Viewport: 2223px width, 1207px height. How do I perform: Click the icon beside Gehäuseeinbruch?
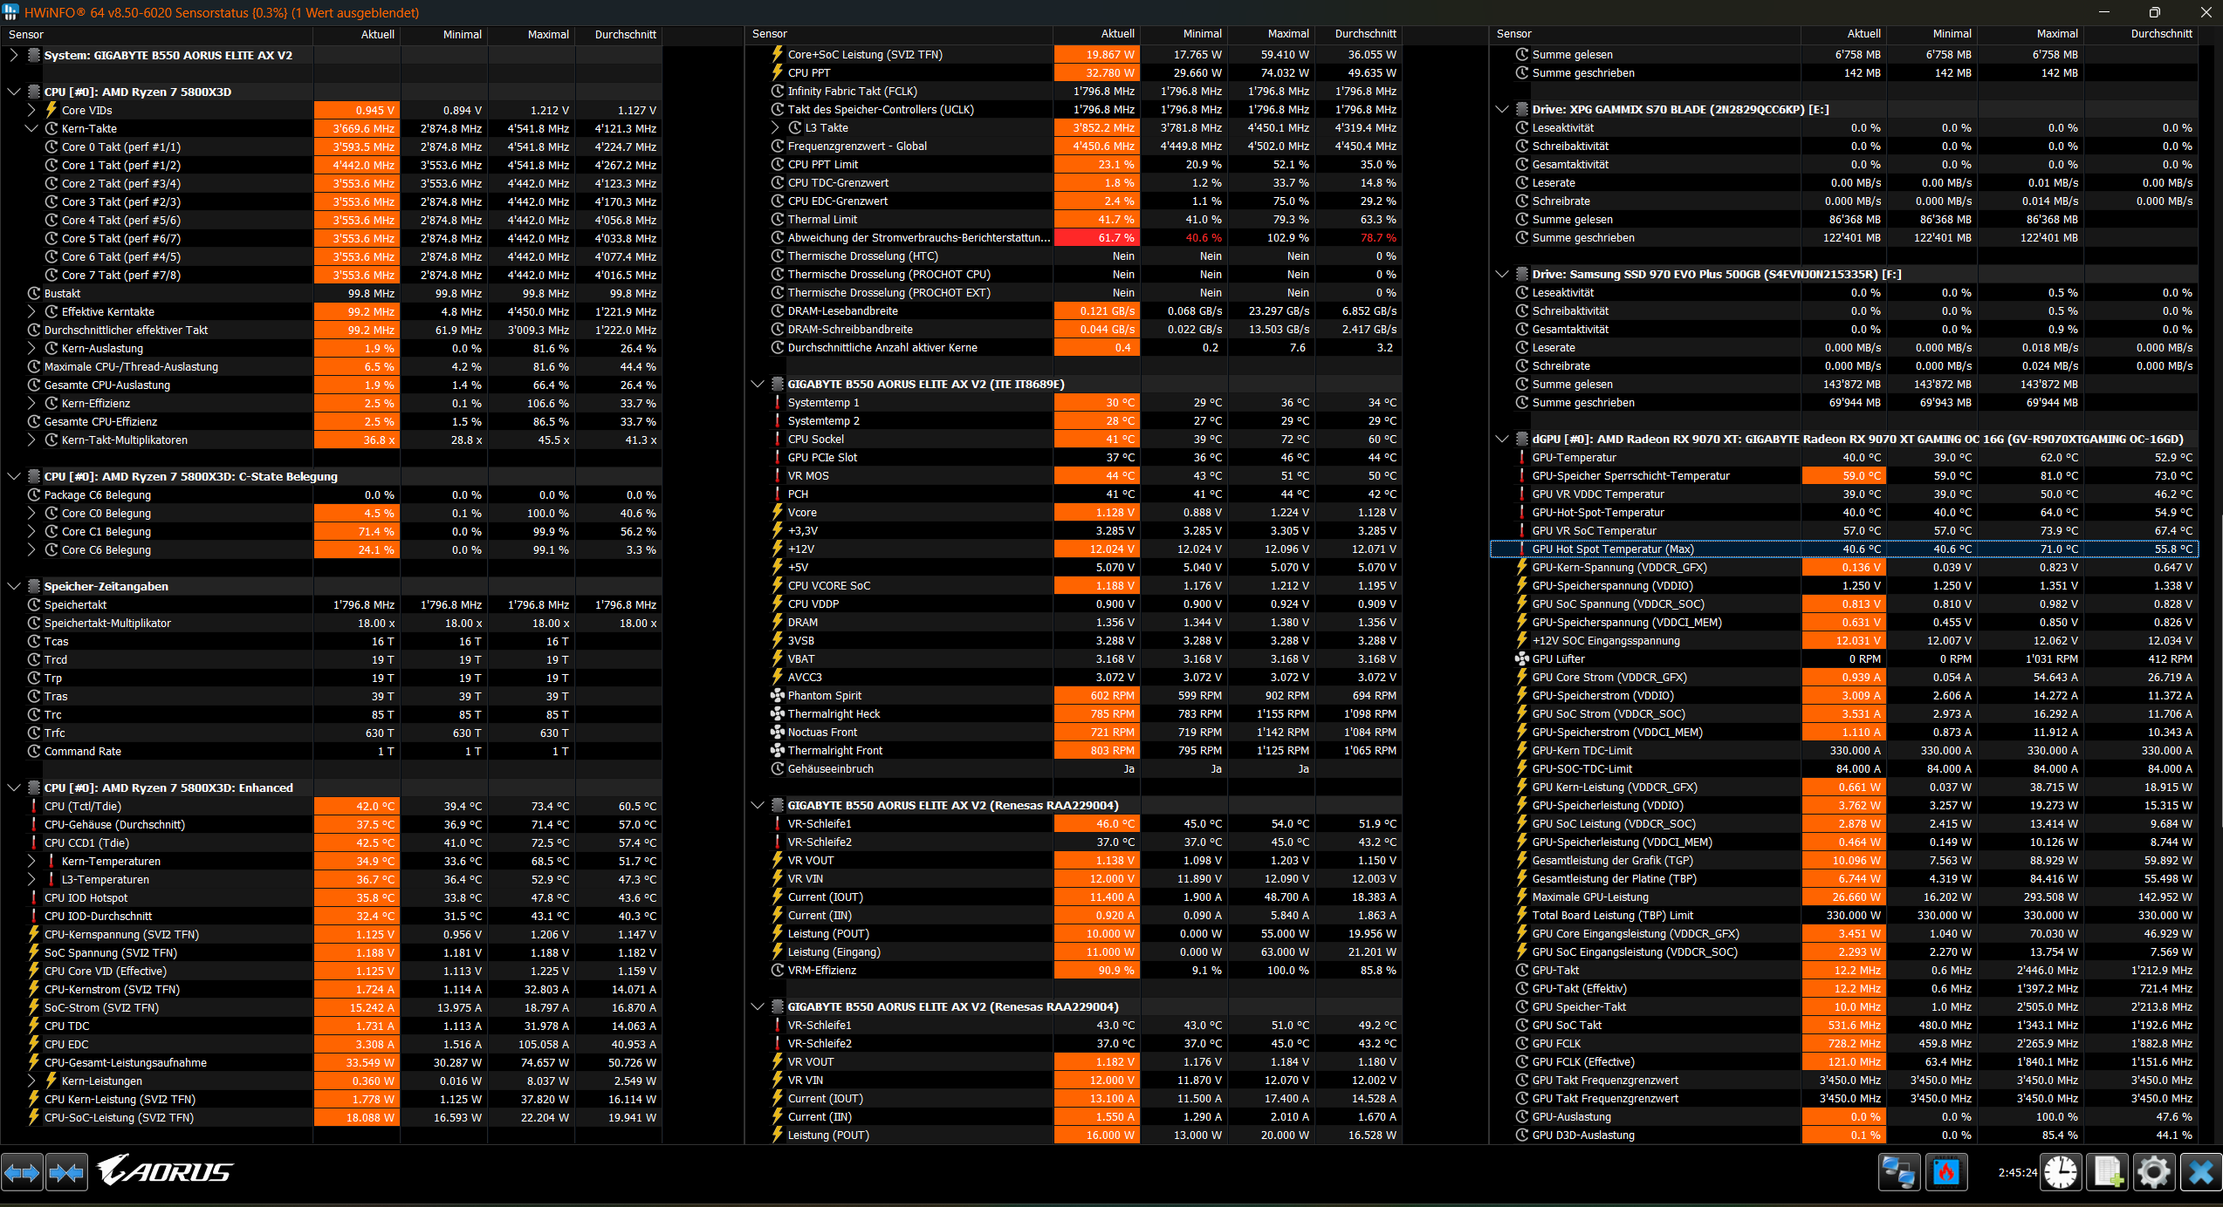[777, 768]
